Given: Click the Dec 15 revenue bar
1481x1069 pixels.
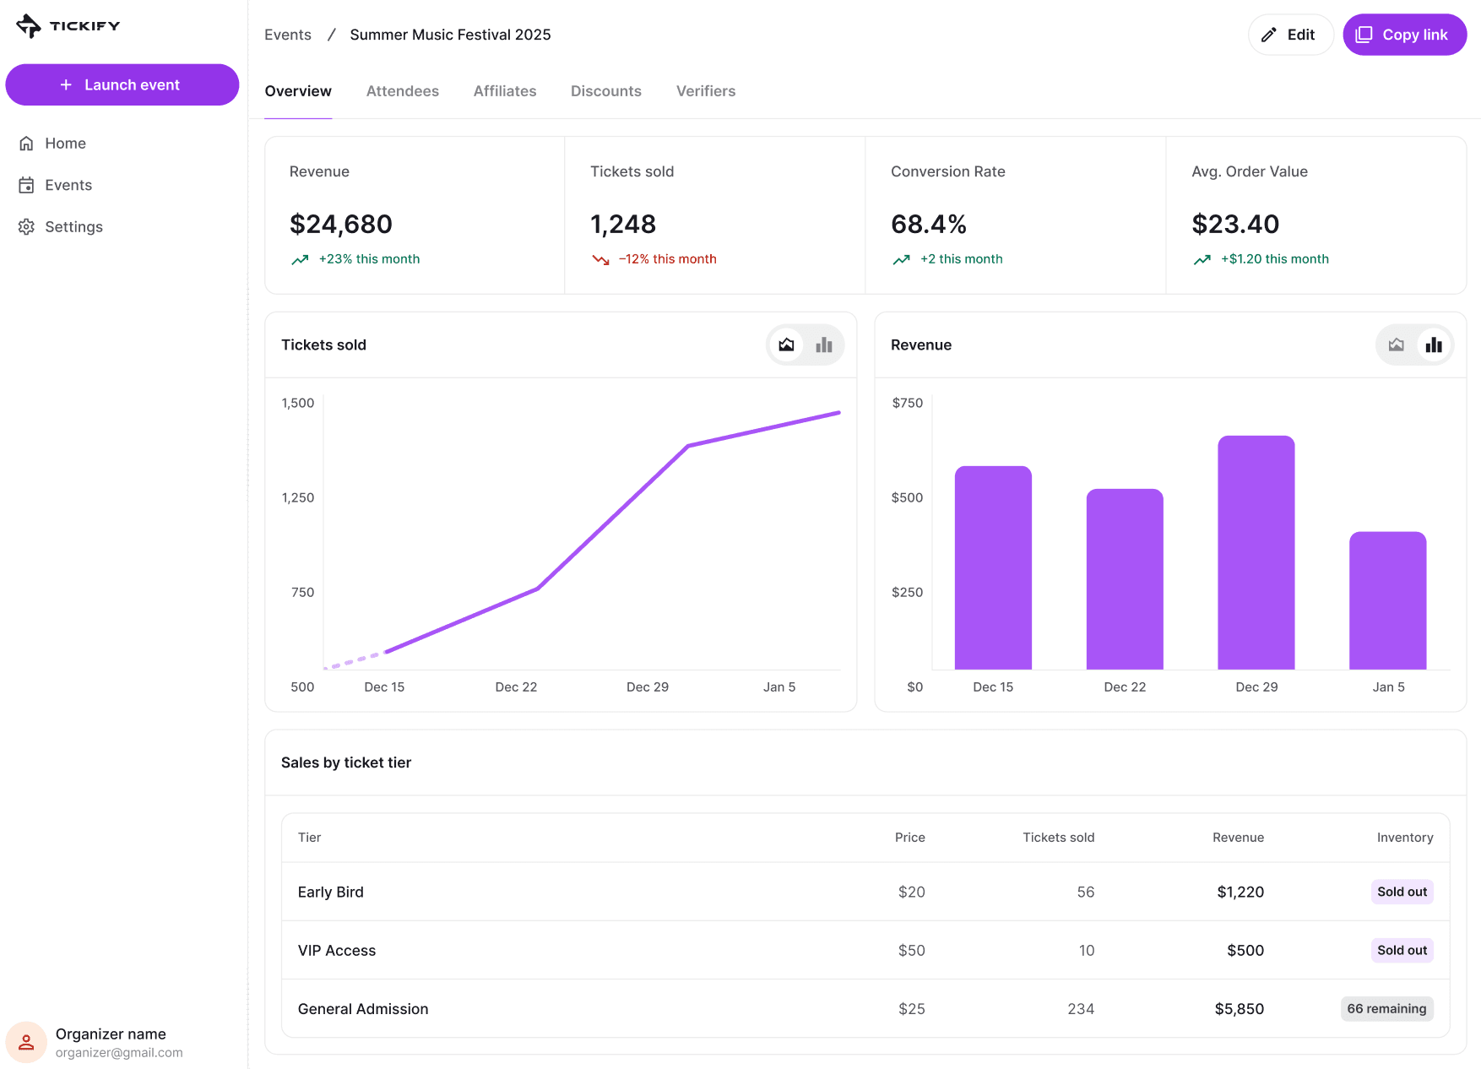Looking at the screenshot, I should coord(993,567).
